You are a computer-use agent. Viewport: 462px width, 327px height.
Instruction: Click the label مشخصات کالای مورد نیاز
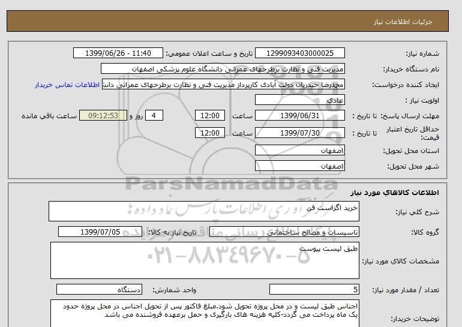tap(401, 261)
